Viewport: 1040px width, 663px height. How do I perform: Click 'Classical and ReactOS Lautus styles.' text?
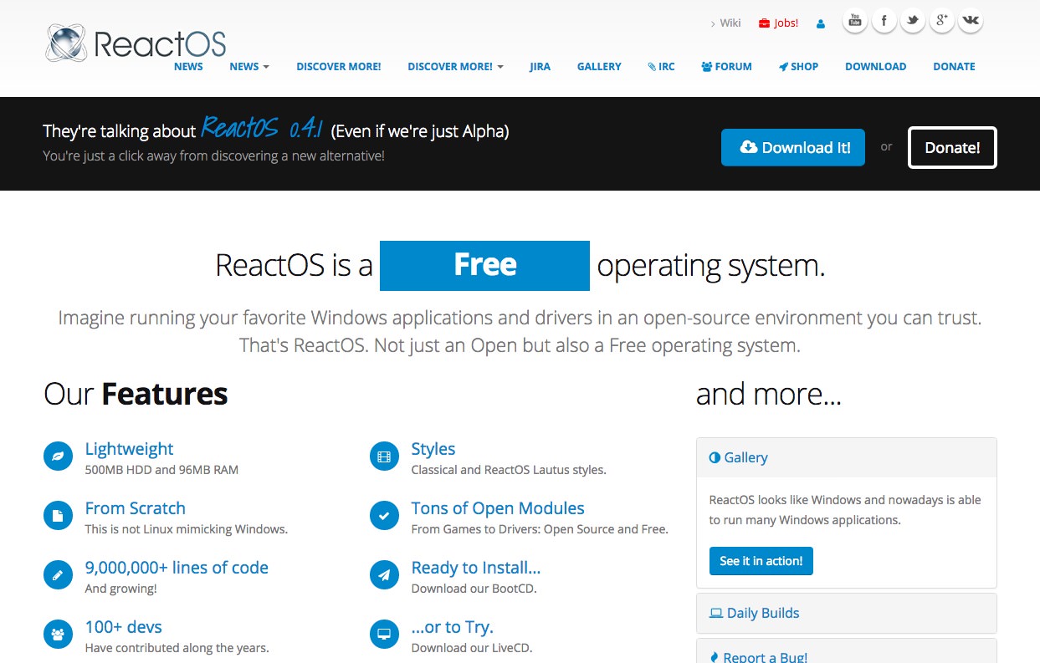point(509,470)
